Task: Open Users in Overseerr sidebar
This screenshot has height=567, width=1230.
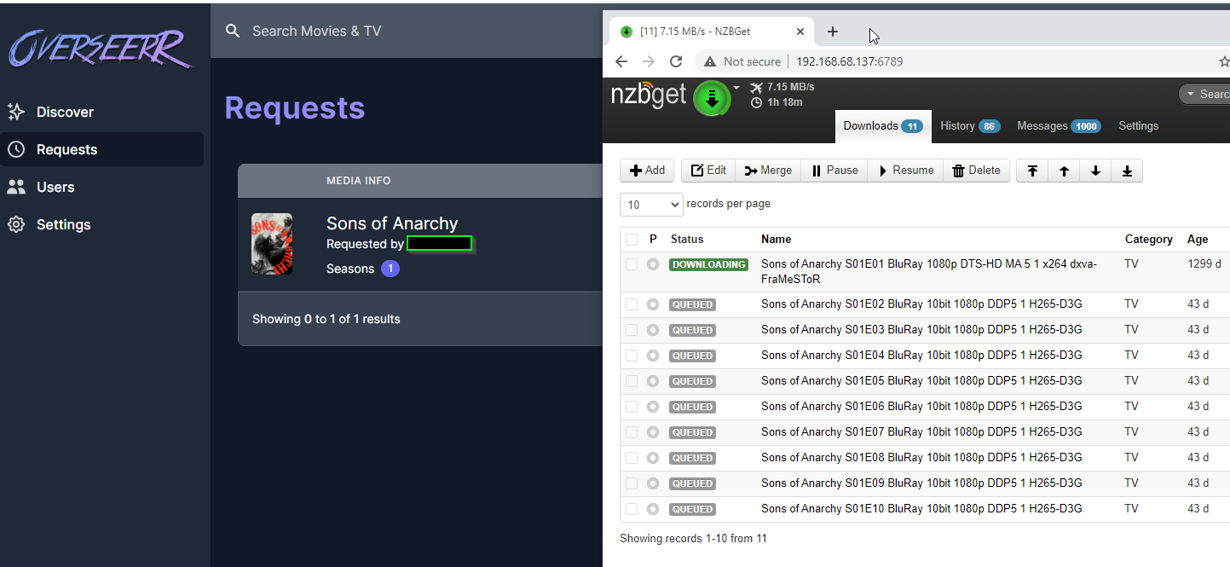Action: pos(55,187)
